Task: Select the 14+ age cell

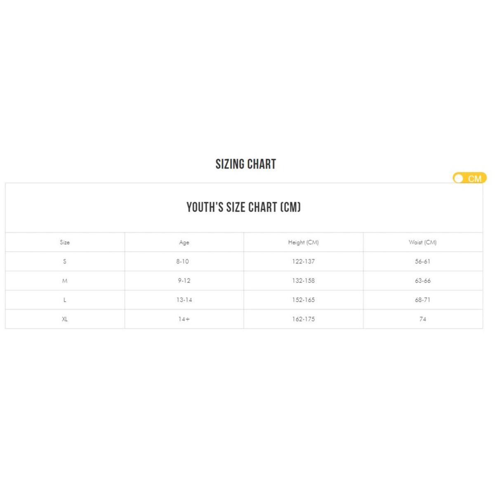Action: [x=184, y=319]
